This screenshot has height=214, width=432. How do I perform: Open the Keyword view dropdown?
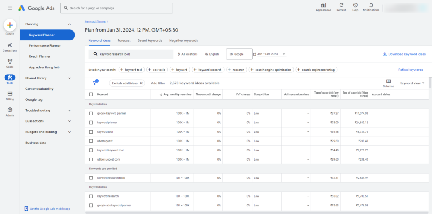click(x=412, y=83)
